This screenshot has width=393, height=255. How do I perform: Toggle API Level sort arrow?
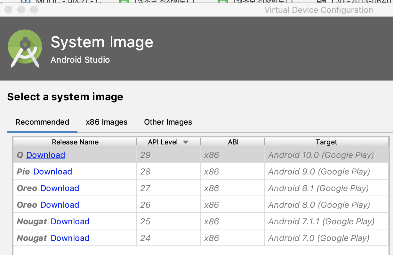coord(186,142)
